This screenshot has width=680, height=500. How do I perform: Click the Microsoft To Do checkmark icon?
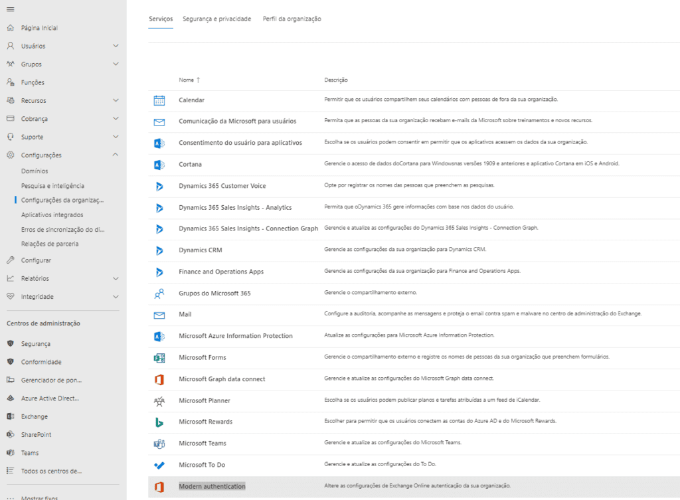coord(159,465)
